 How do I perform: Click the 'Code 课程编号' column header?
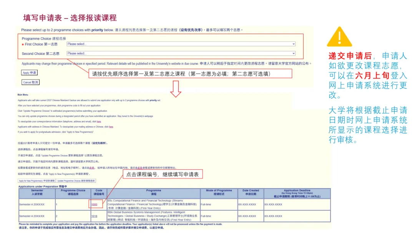click(x=99, y=193)
